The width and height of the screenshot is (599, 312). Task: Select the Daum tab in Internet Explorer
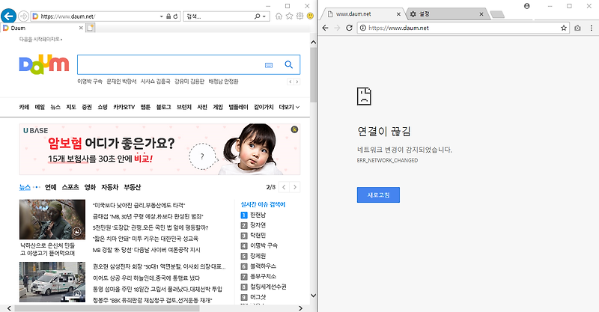(x=43, y=28)
